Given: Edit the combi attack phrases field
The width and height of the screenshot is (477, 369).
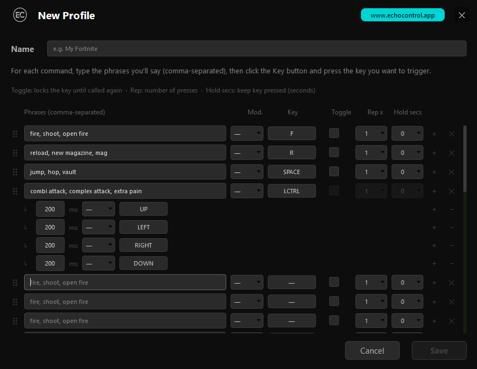Looking at the screenshot, I should point(125,191).
